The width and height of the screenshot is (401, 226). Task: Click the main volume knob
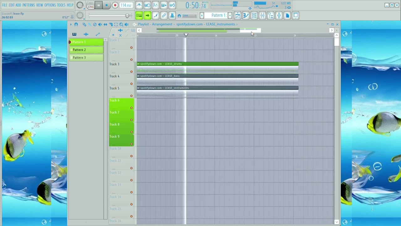[80, 5]
